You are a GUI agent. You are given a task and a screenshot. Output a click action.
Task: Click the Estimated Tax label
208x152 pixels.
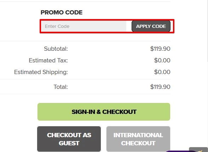tap(48, 60)
